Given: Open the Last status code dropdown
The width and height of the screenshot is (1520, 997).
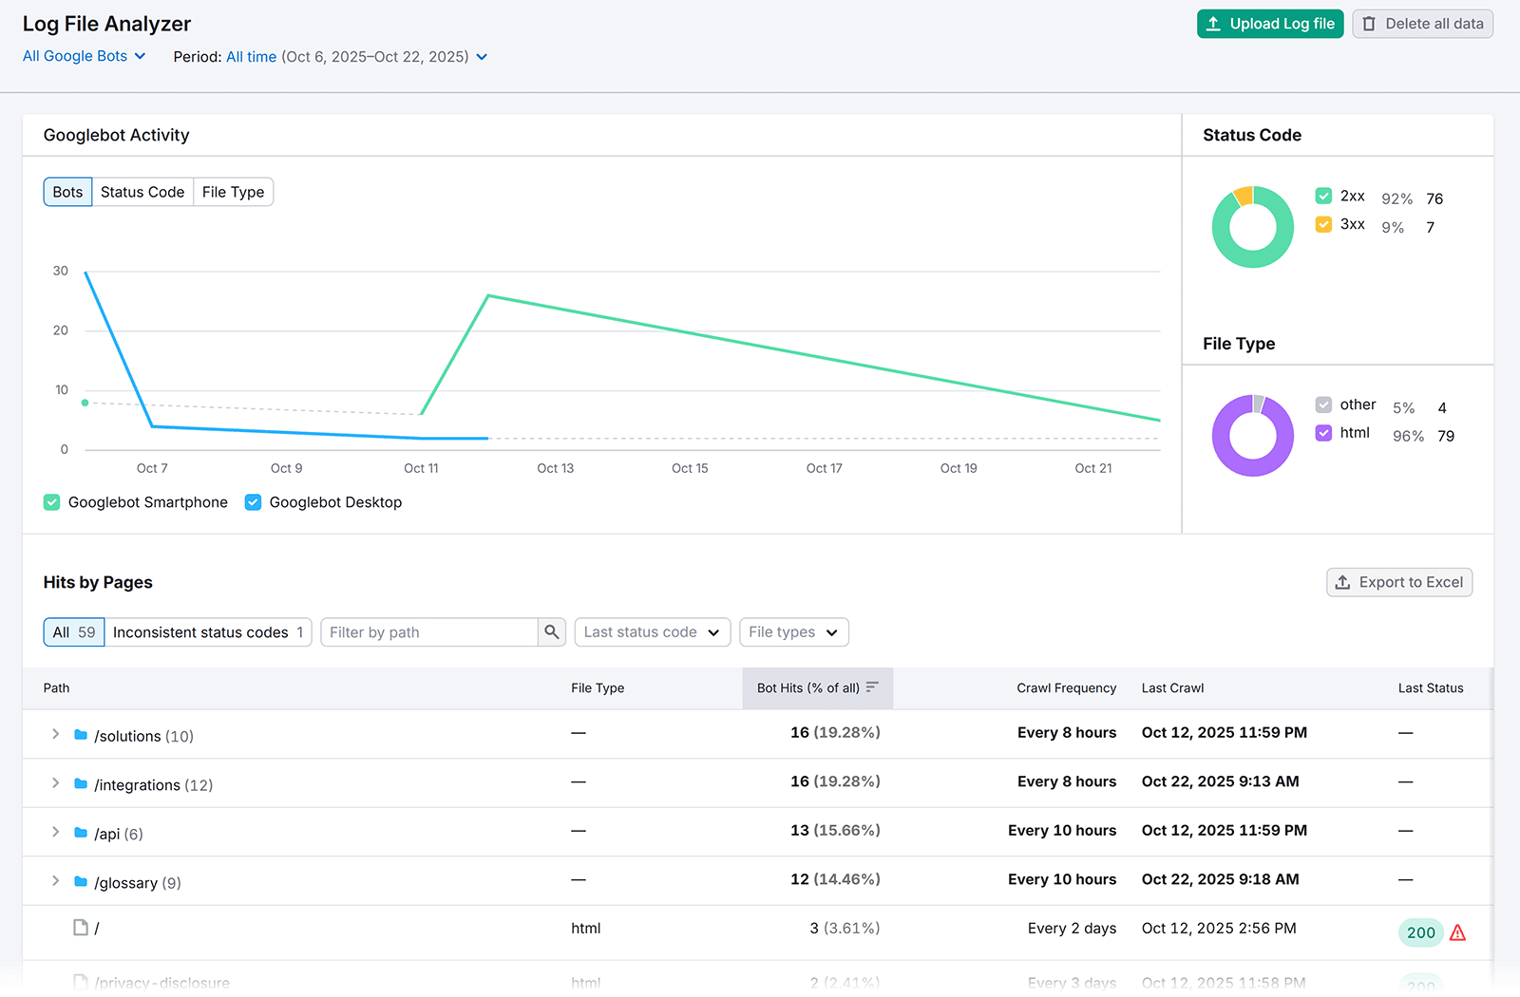Looking at the screenshot, I should tap(652, 631).
